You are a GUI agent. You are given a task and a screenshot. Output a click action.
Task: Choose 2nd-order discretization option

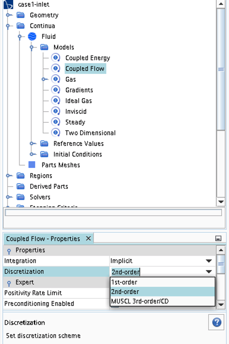click(x=163, y=292)
